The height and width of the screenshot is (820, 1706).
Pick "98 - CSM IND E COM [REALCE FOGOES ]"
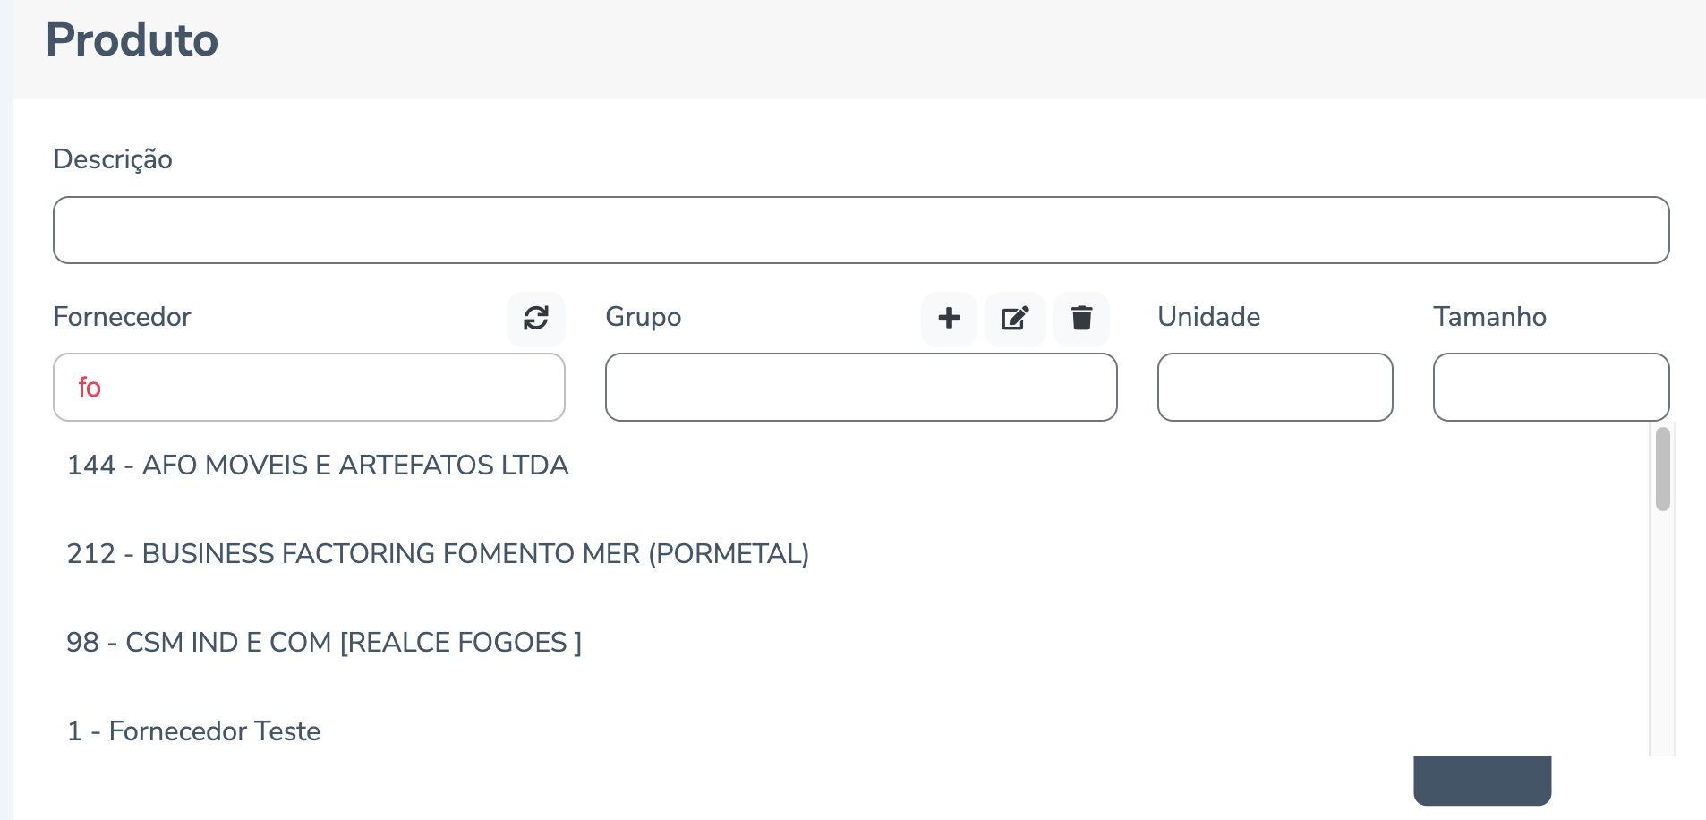324,643
